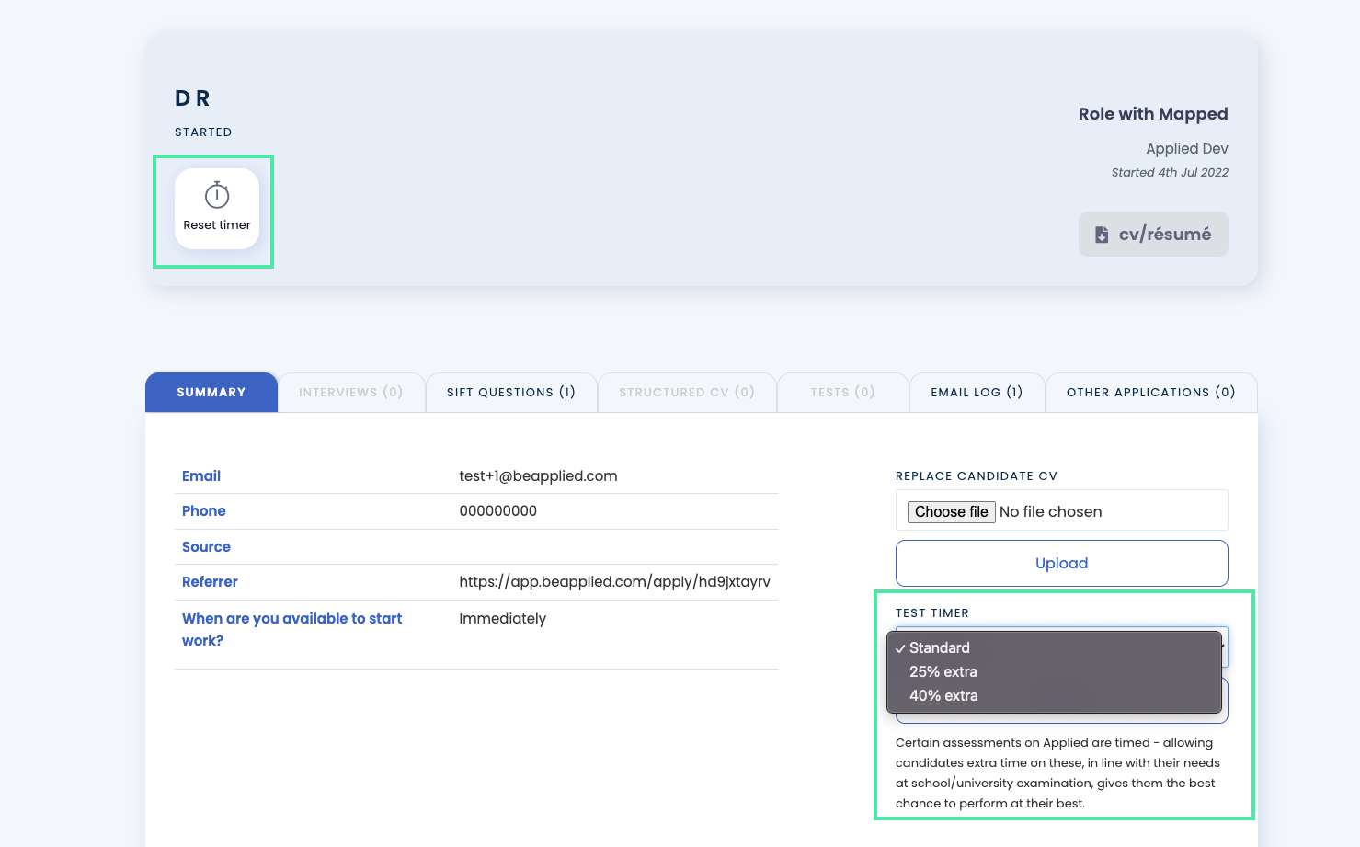Download the candidate's cv/résumé
The width and height of the screenshot is (1360, 847).
pos(1152,235)
